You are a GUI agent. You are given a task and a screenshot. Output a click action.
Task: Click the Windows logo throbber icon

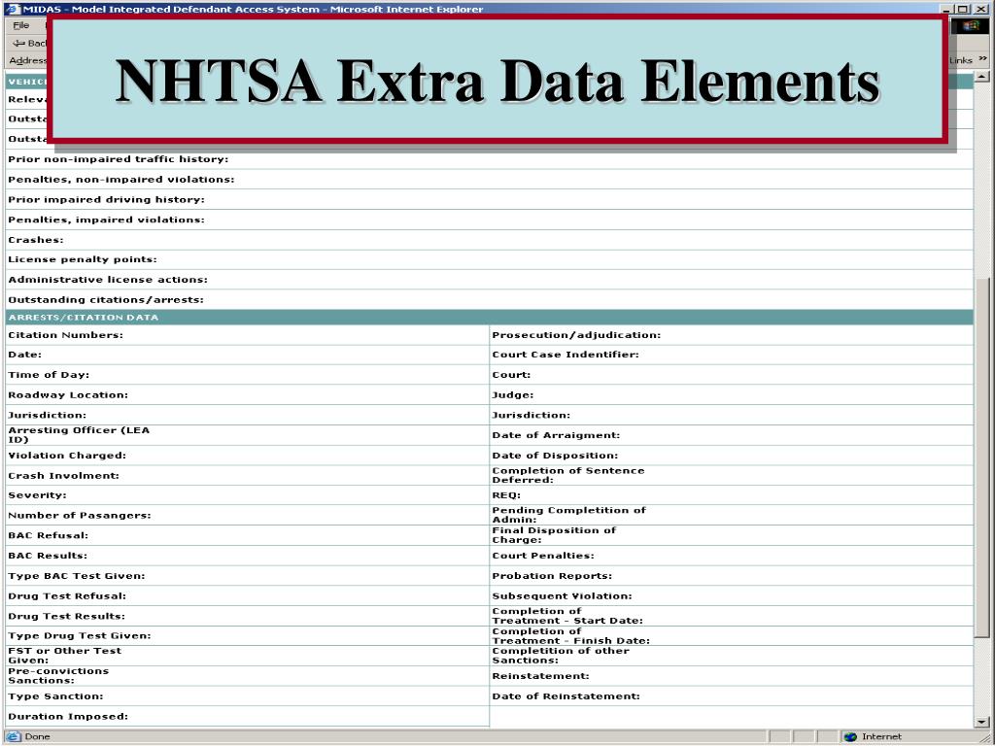(971, 26)
